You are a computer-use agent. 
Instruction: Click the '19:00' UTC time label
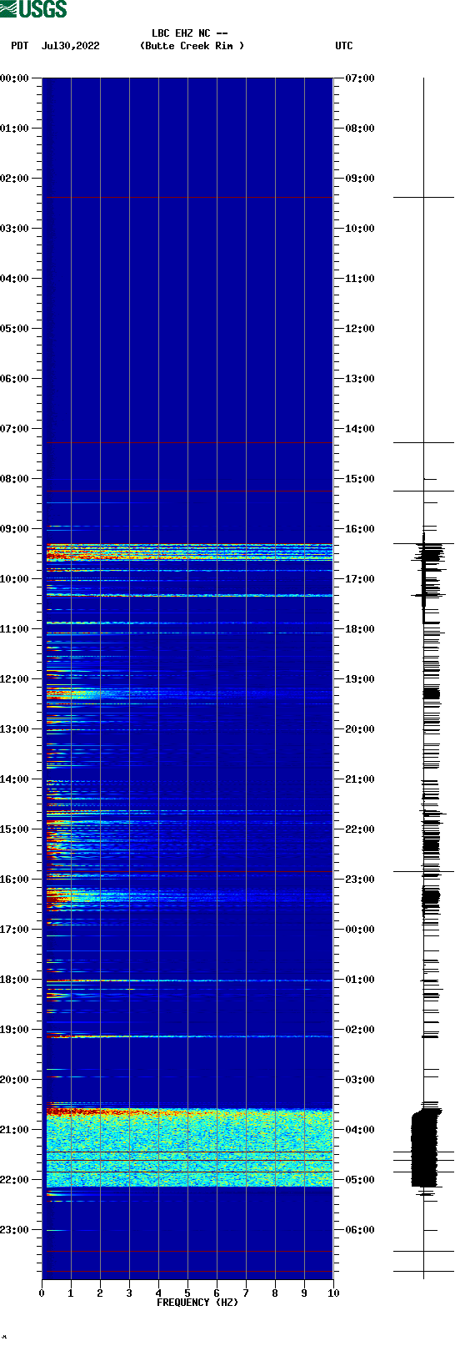point(360,679)
